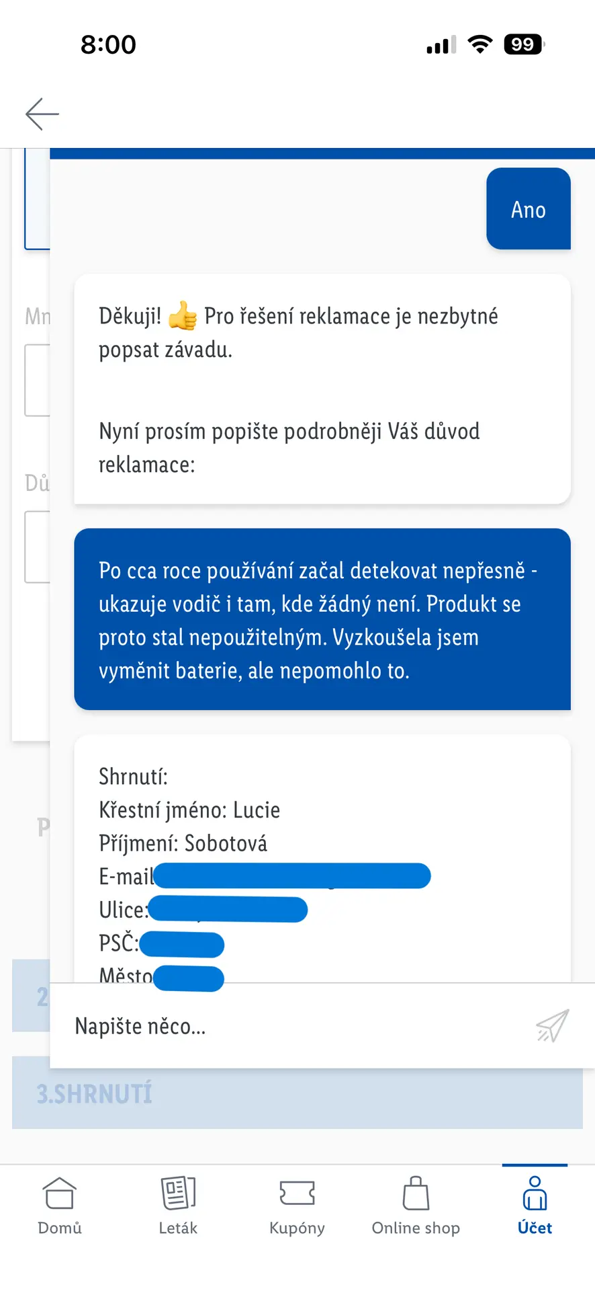Type in the 'Napište něco...' field
This screenshot has width=595, height=1291.
pos(295,1026)
